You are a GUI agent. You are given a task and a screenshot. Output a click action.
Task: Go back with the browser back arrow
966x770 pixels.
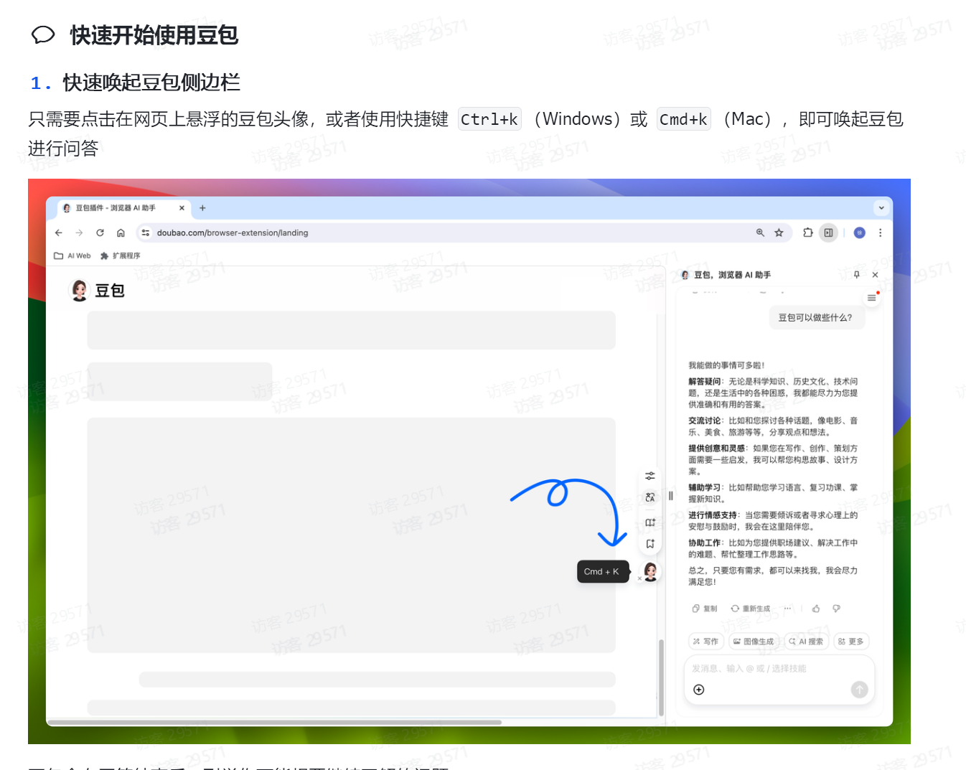[x=59, y=233]
